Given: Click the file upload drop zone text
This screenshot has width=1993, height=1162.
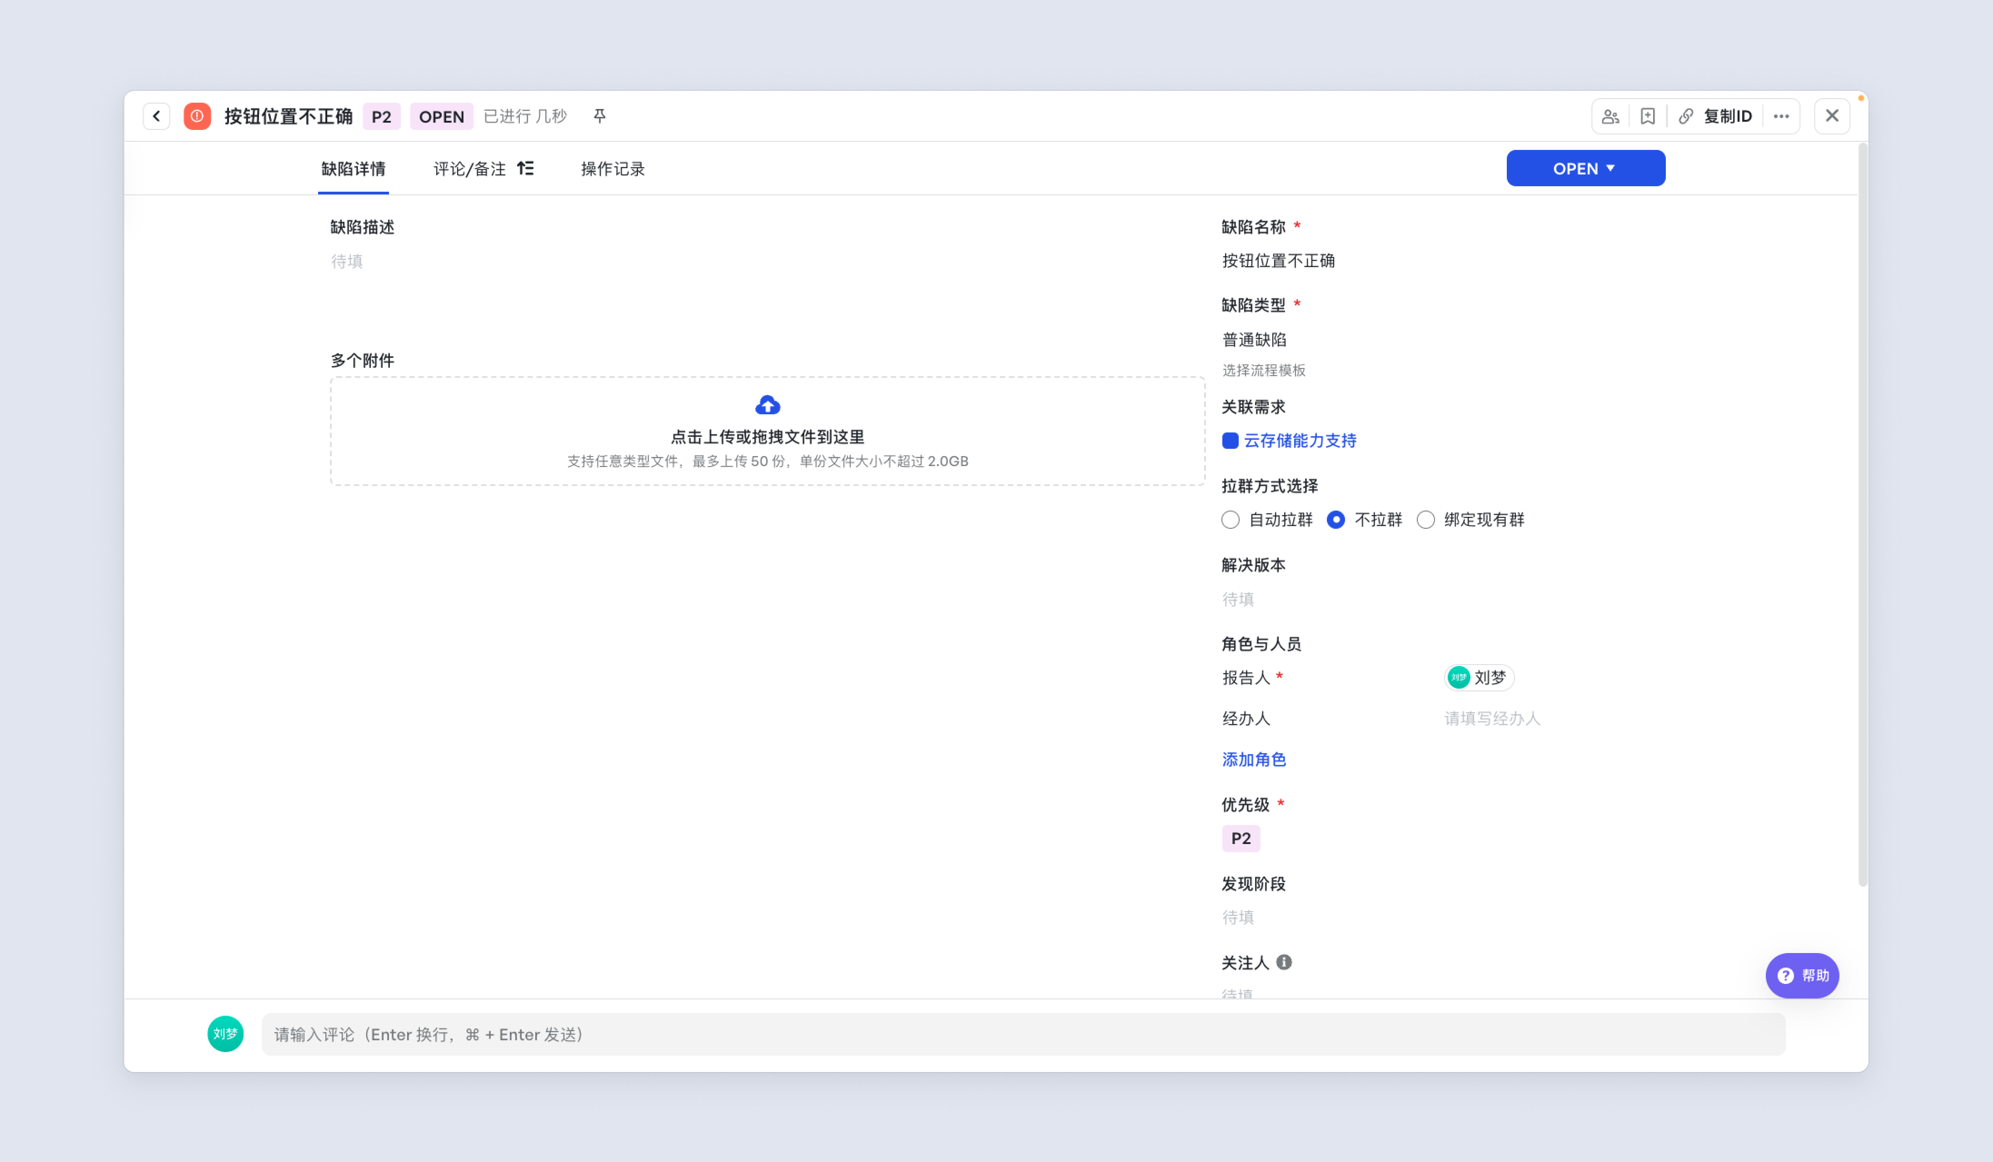Looking at the screenshot, I should tap(767, 437).
